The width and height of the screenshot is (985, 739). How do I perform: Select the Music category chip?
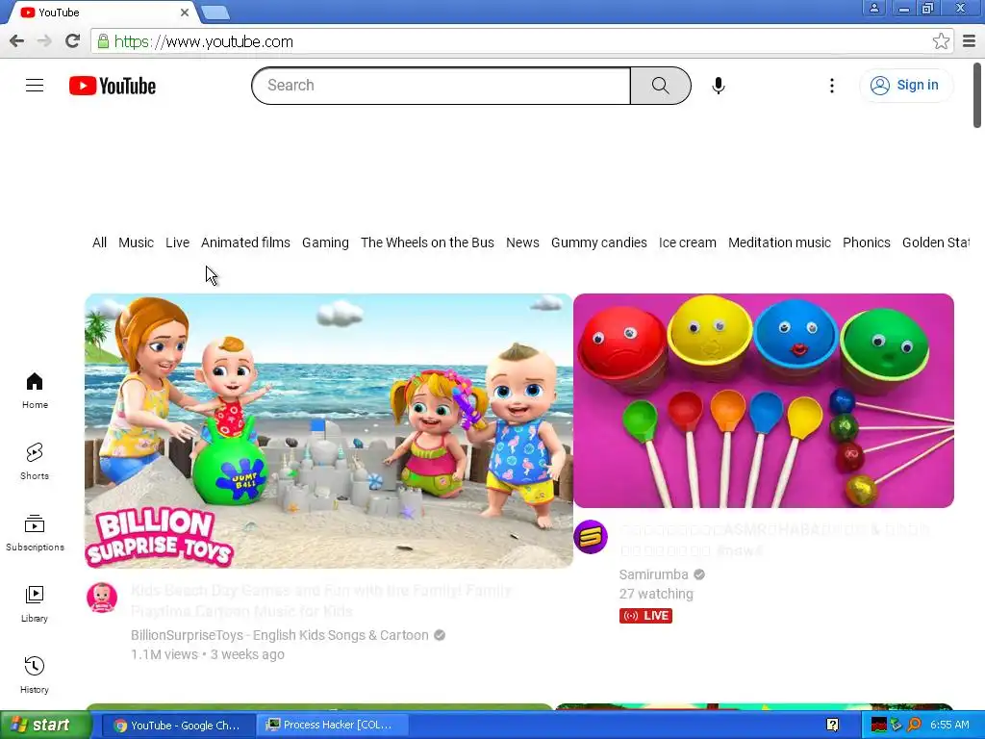pyautogui.click(x=136, y=242)
